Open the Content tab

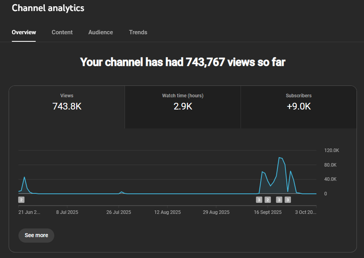tap(62, 32)
